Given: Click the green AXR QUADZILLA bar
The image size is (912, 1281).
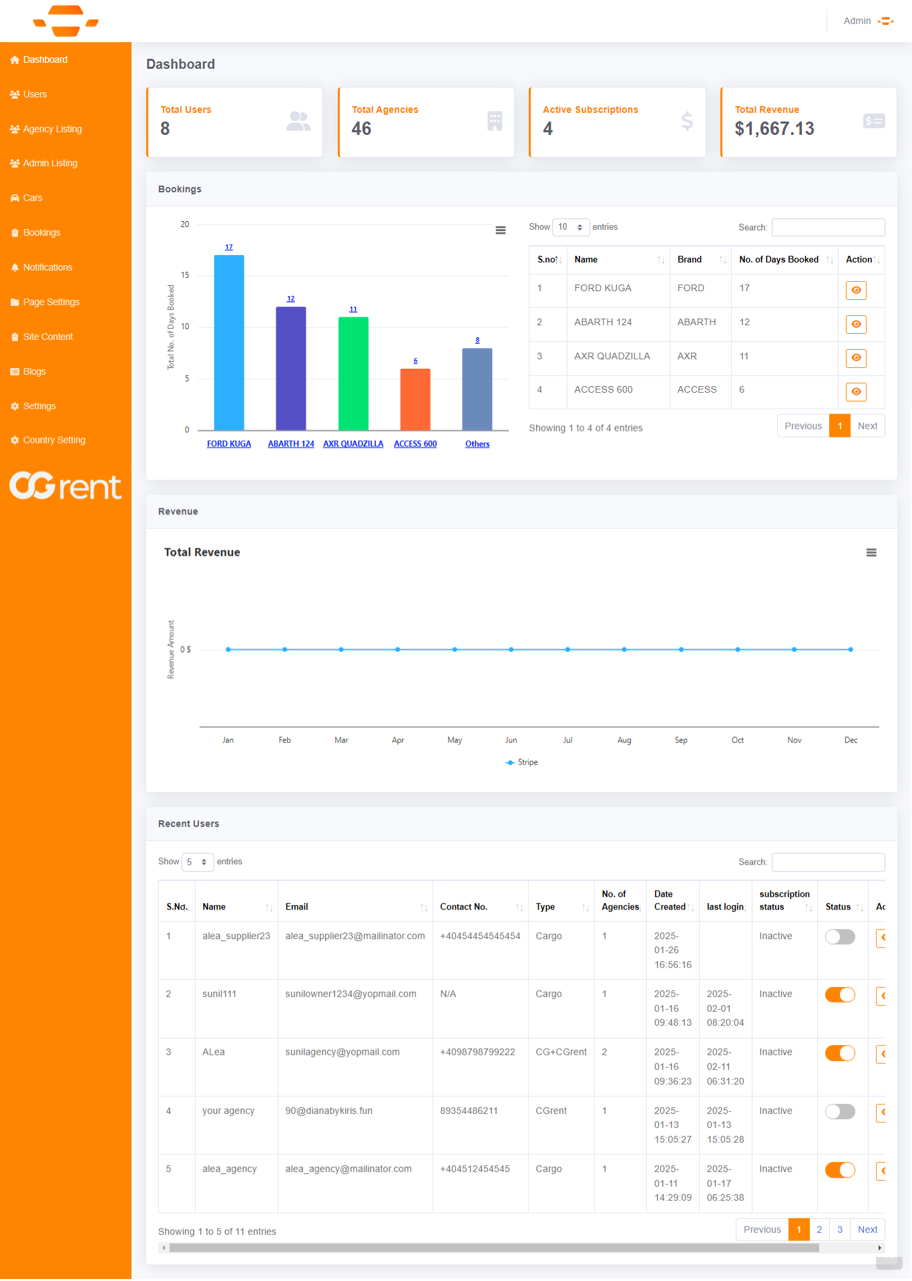Looking at the screenshot, I should point(353,373).
